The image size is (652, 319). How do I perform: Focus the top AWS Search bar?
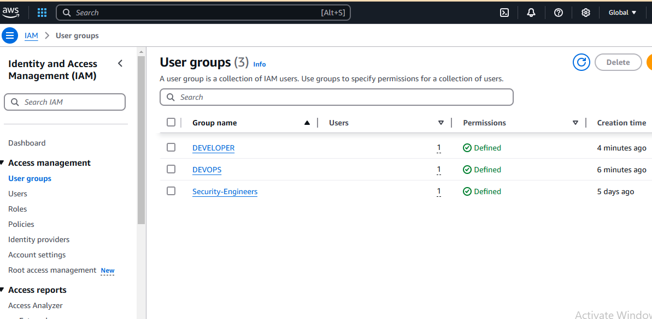(203, 13)
